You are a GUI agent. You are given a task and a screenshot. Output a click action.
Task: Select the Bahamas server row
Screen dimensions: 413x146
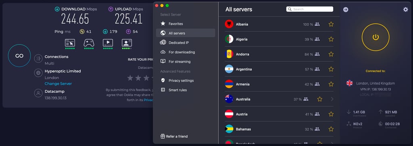279,129
